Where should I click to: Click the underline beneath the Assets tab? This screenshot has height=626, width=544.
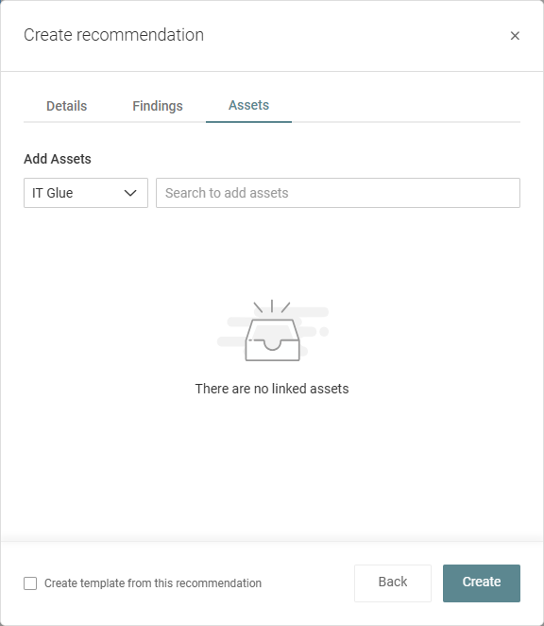pos(249,122)
